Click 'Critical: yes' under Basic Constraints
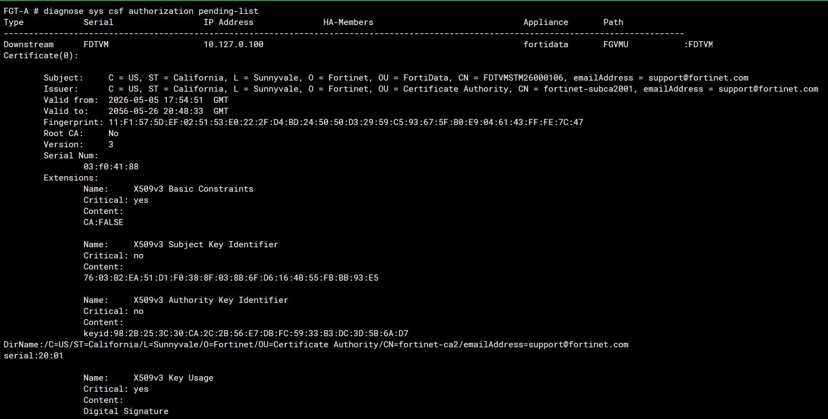Viewport: 828px width, 419px height. tap(116, 200)
